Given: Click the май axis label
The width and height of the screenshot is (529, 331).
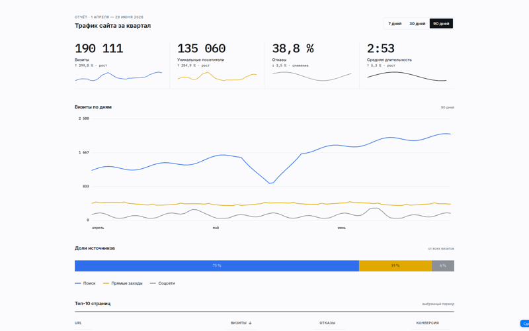Looking at the screenshot, I should [216, 228].
